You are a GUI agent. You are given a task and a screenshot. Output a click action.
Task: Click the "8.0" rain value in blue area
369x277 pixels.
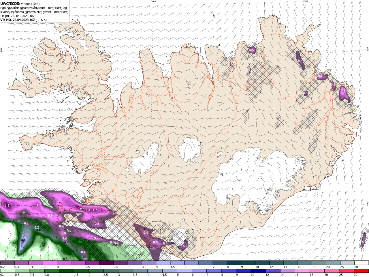tap(24, 240)
